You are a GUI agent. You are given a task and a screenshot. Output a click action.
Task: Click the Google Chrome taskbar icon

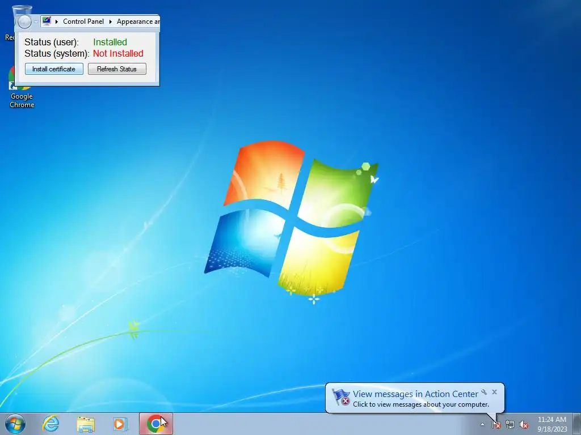[156, 424]
